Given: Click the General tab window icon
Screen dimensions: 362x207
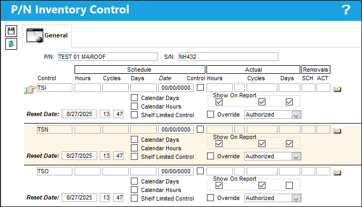Looking at the screenshot, I should click(x=35, y=35).
